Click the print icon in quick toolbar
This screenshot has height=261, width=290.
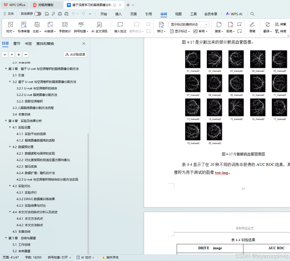point(60,14)
